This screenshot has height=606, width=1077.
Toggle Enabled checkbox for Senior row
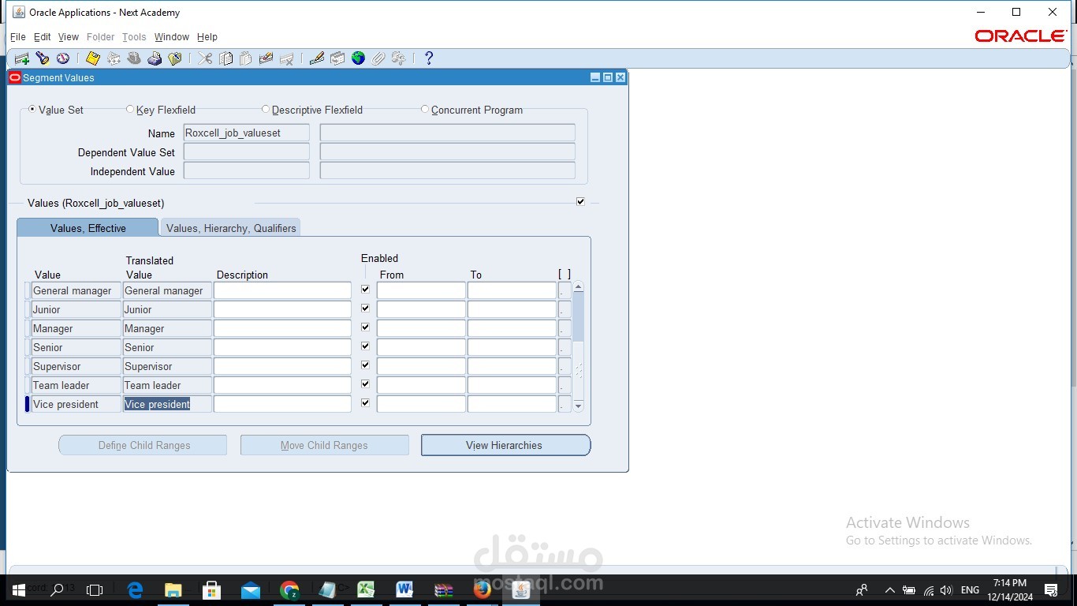tap(365, 346)
